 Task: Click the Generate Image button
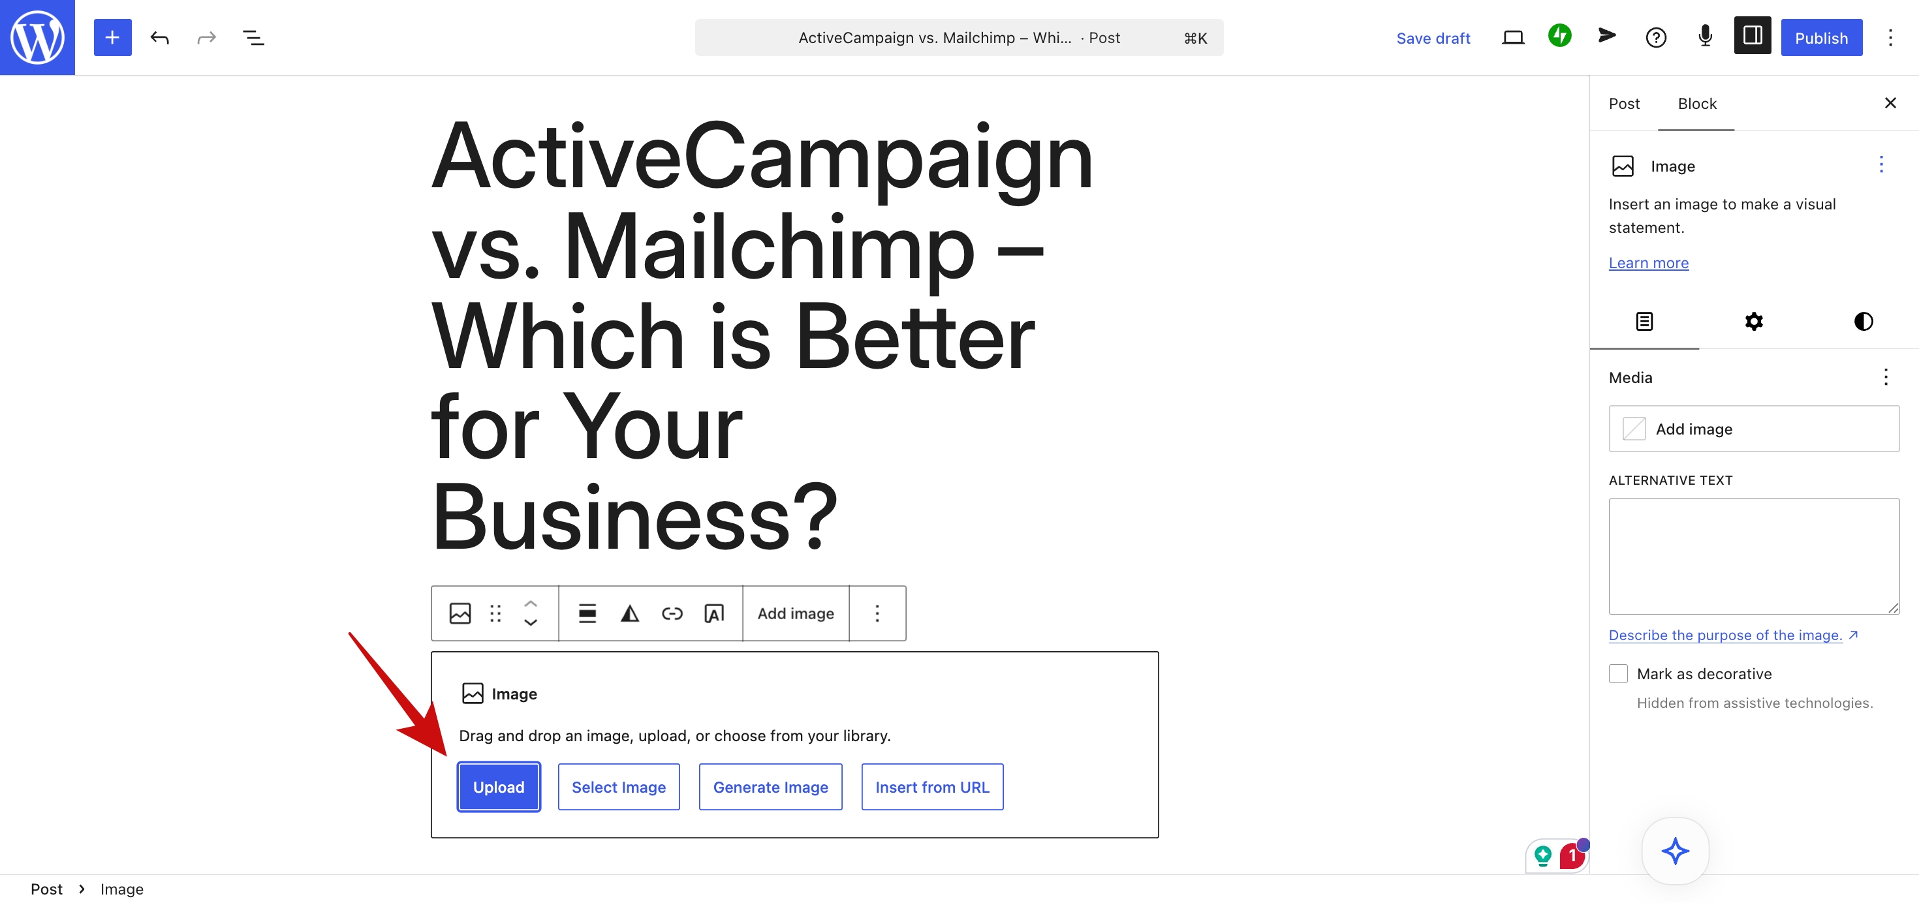coord(770,786)
